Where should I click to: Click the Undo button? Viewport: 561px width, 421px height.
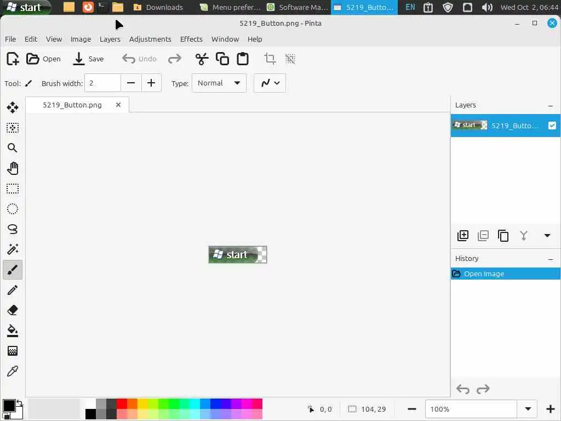pyautogui.click(x=139, y=59)
